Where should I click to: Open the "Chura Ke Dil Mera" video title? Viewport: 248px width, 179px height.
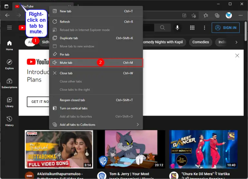click(205, 176)
